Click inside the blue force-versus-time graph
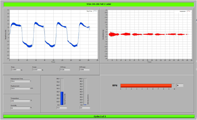This screenshot has width=197, height=120. pos(54,34)
